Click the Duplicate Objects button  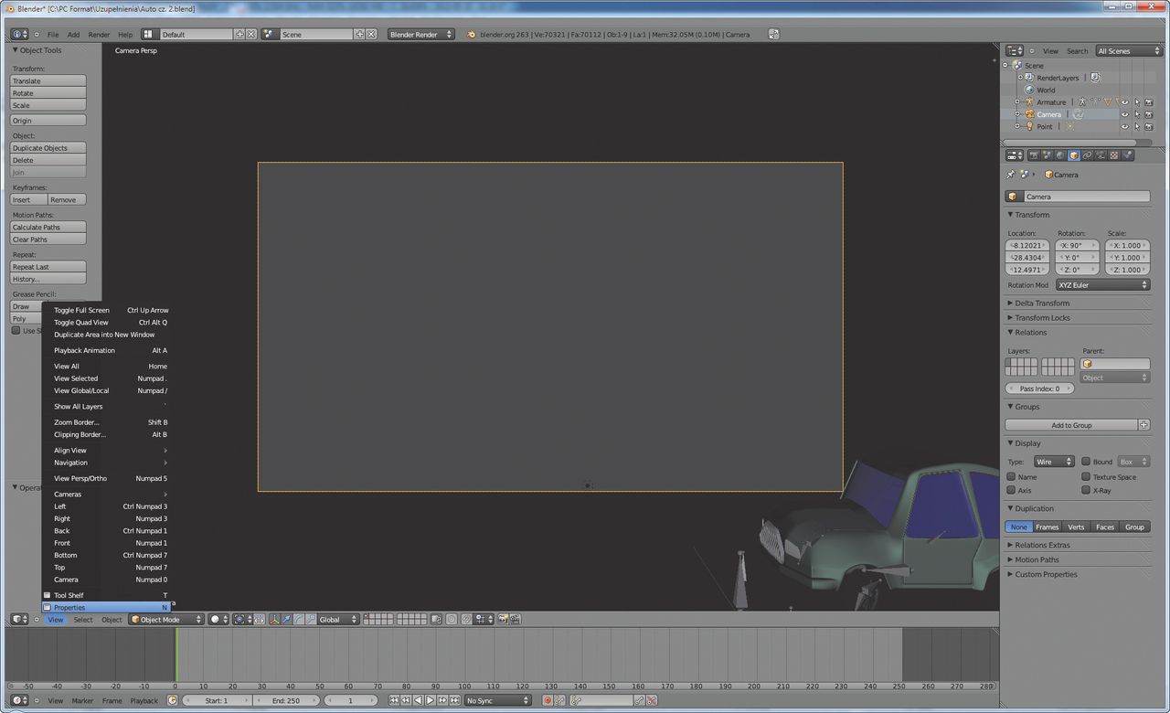click(x=48, y=147)
